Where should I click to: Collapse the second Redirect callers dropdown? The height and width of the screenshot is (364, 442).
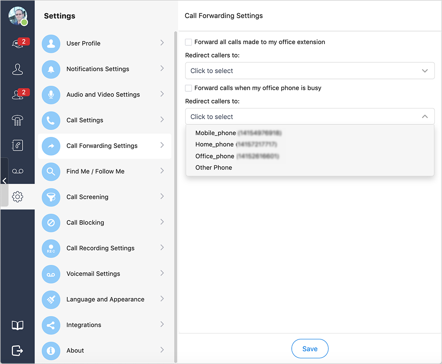click(x=424, y=116)
